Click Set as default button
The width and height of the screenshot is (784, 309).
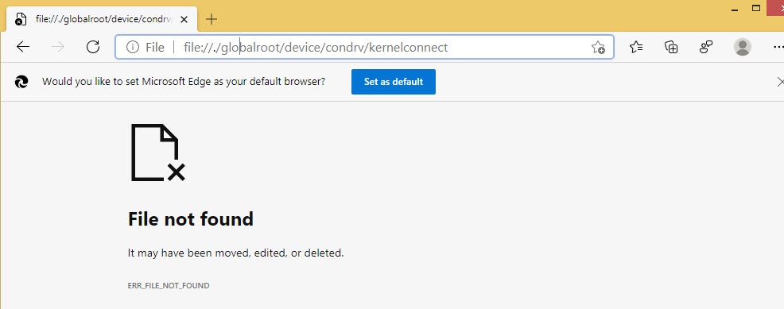click(394, 82)
